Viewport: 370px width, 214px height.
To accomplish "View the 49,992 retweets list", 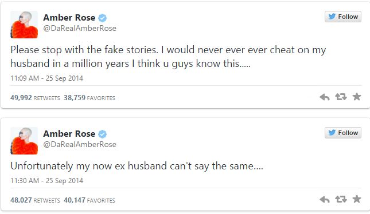I will [35, 98].
